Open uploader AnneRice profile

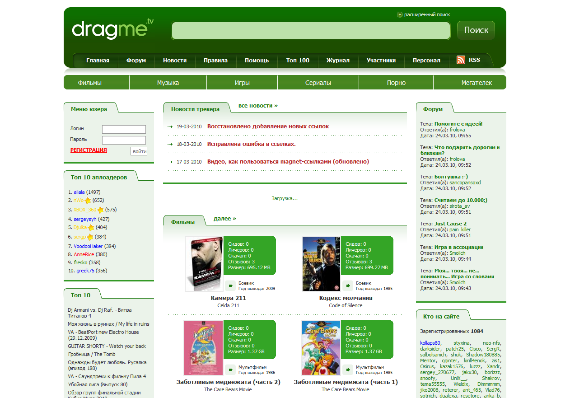pos(84,254)
